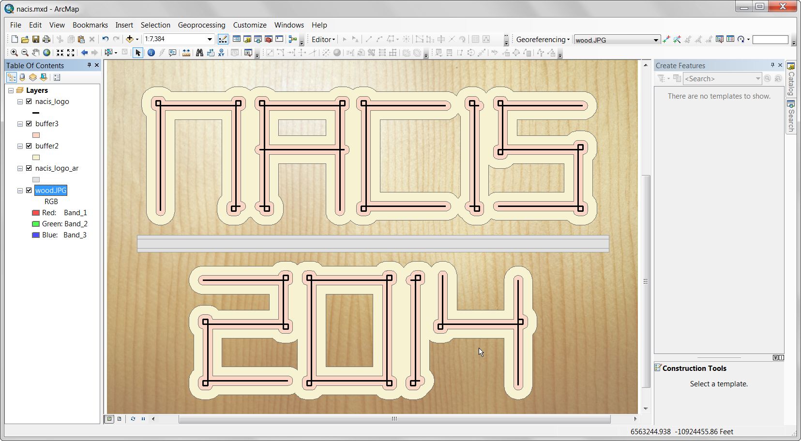This screenshot has width=801, height=441.
Task: Switch to Layout View button
Action: click(120, 419)
